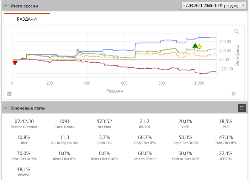The width and height of the screenshot is (249, 180).
Task: Collapse the Итоги сессии section
Action: click(x=6, y=6)
